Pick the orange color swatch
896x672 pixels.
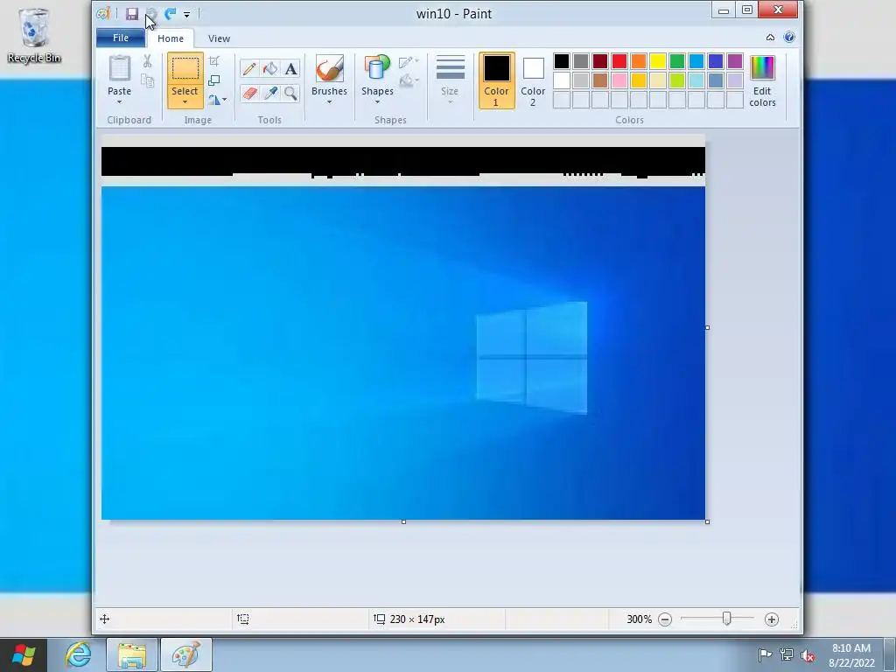pos(638,61)
